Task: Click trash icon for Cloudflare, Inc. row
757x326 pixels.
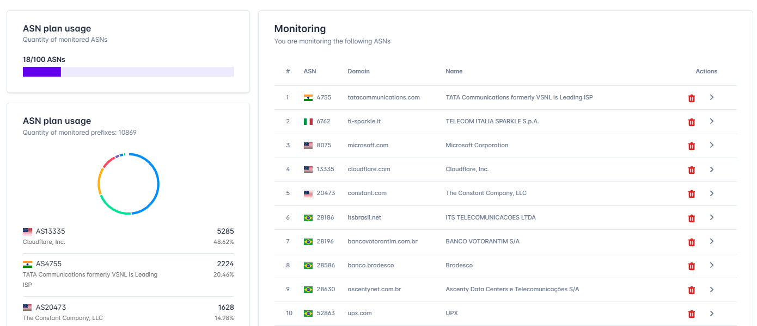Action: click(x=692, y=170)
